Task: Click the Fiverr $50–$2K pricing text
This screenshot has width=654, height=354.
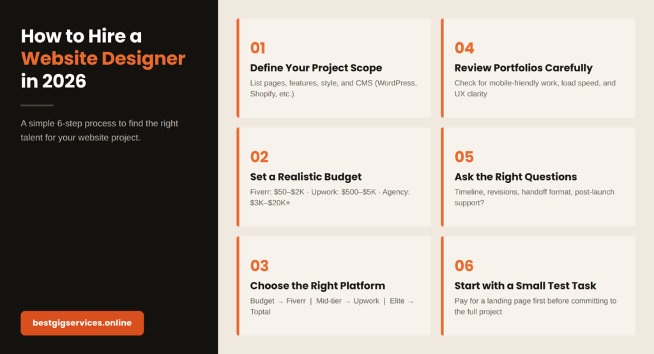Action: coord(330,197)
